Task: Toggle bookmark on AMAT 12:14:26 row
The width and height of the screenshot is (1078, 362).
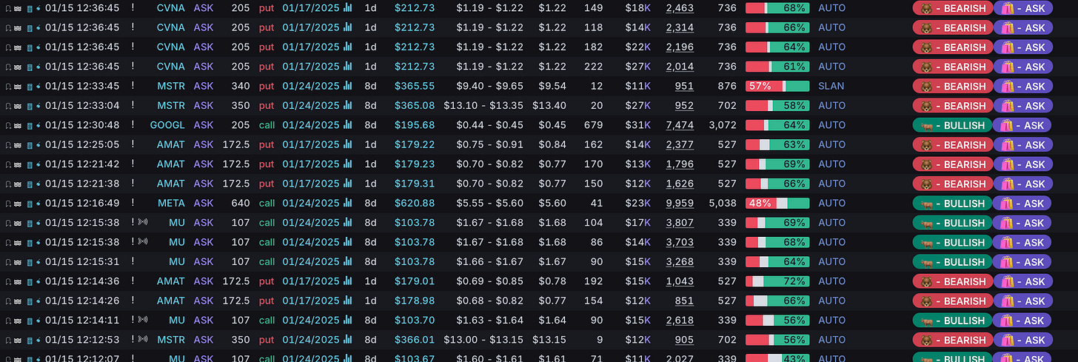Action: [8, 301]
